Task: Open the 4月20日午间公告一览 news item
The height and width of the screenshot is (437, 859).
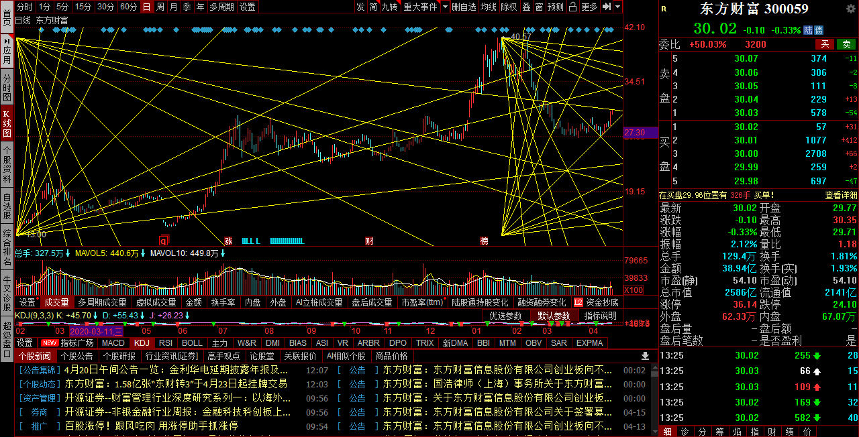Action: click(176, 370)
